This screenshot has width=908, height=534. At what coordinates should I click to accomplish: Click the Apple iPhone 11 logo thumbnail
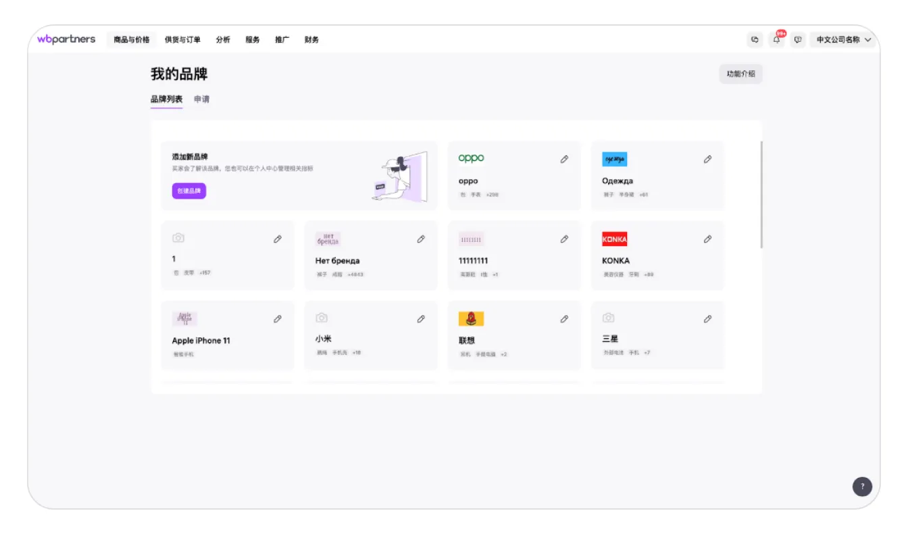pos(184,318)
